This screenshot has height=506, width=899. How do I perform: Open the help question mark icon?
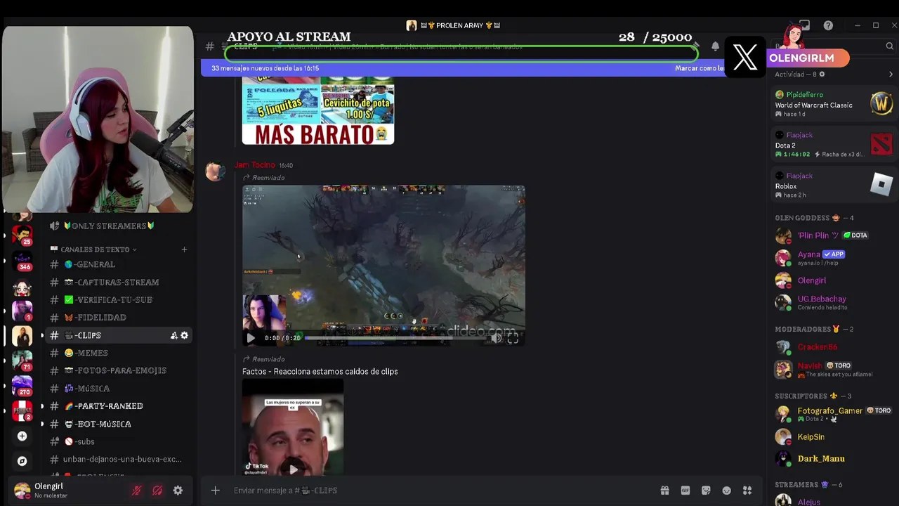coord(828,25)
